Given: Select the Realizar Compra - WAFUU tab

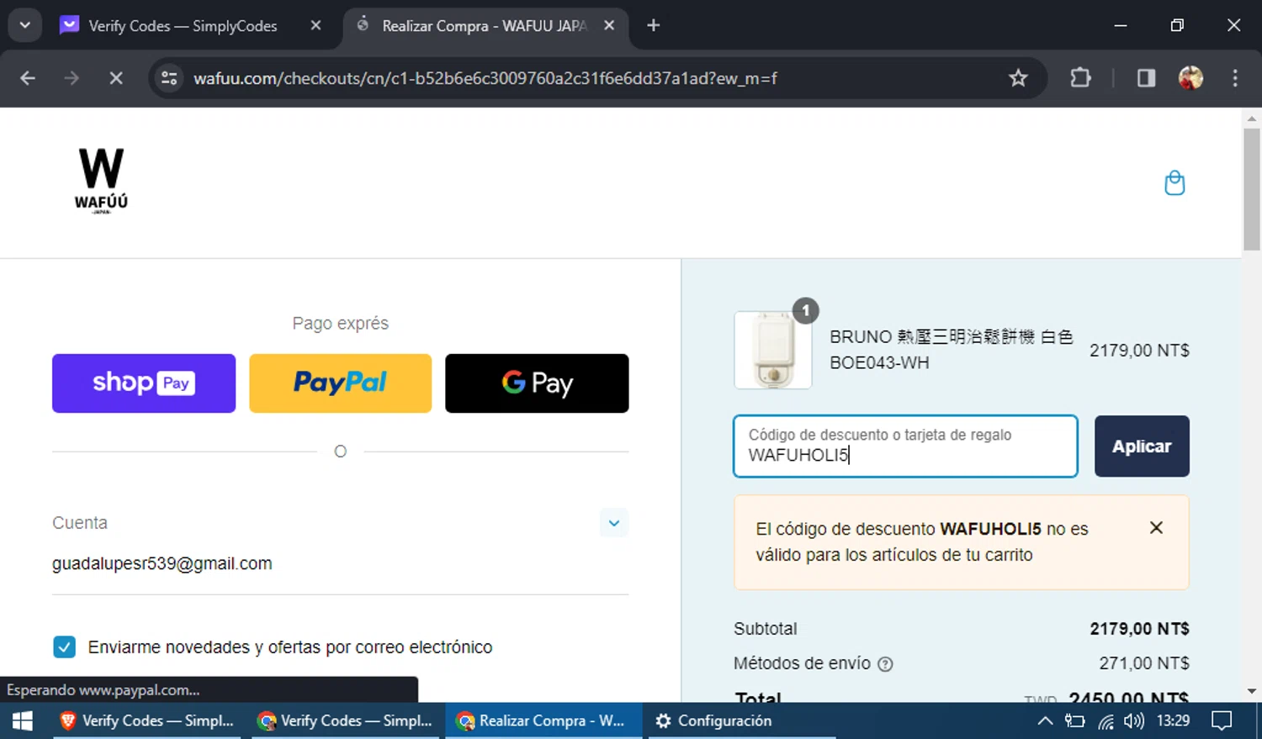Looking at the screenshot, I should (x=484, y=26).
